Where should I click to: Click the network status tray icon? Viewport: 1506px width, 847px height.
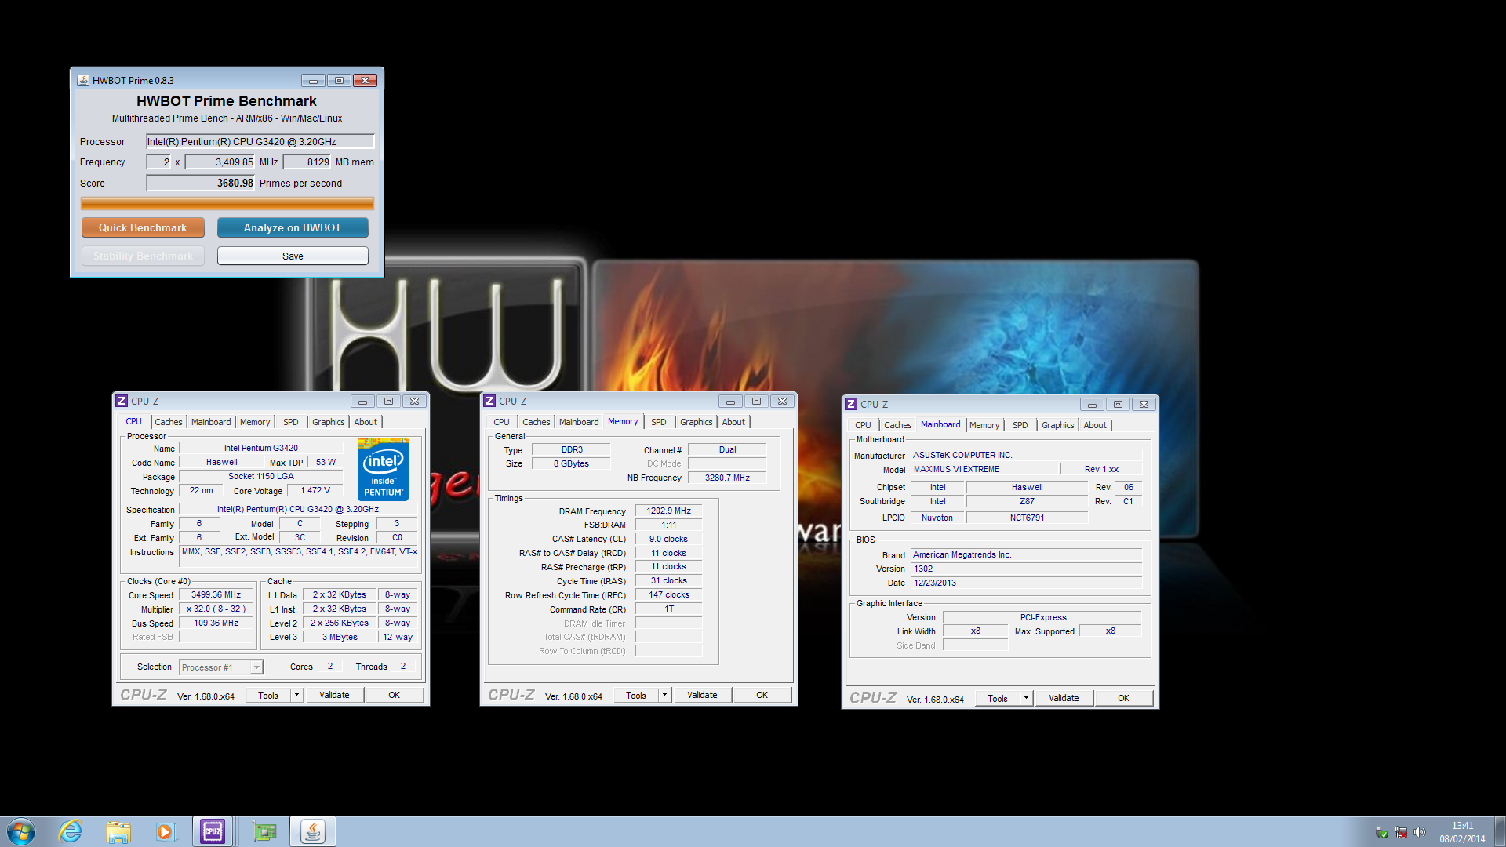(x=1401, y=832)
